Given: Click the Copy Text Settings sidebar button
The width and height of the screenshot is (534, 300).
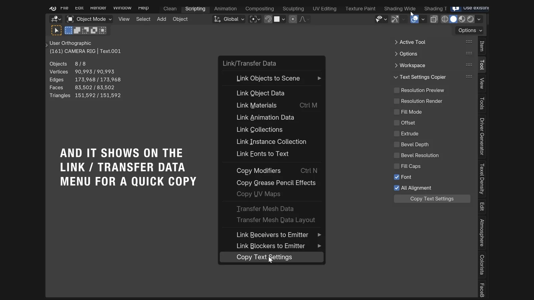Looking at the screenshot, I should coord(432,198).
